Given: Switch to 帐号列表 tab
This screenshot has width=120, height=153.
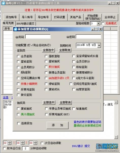Looking at the screenshot, I should click(x=8, y=23).
